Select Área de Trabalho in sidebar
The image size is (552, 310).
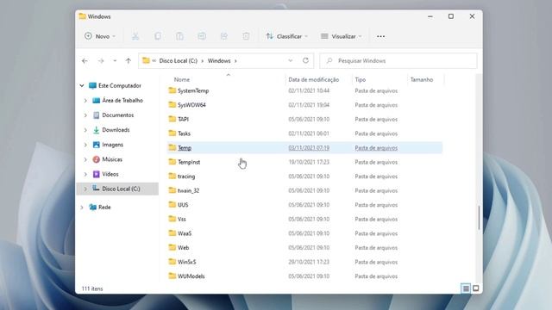pyautogui.click(x=122, y=100)
